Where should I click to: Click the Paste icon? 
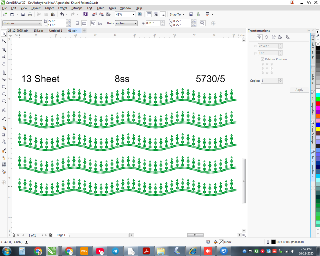[53, 14]
